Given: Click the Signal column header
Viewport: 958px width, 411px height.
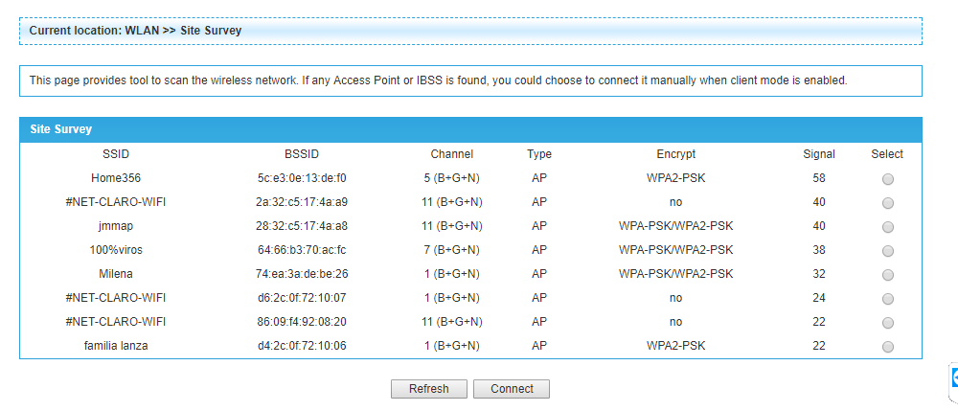Looking at the screenshot, I should 819,154.
